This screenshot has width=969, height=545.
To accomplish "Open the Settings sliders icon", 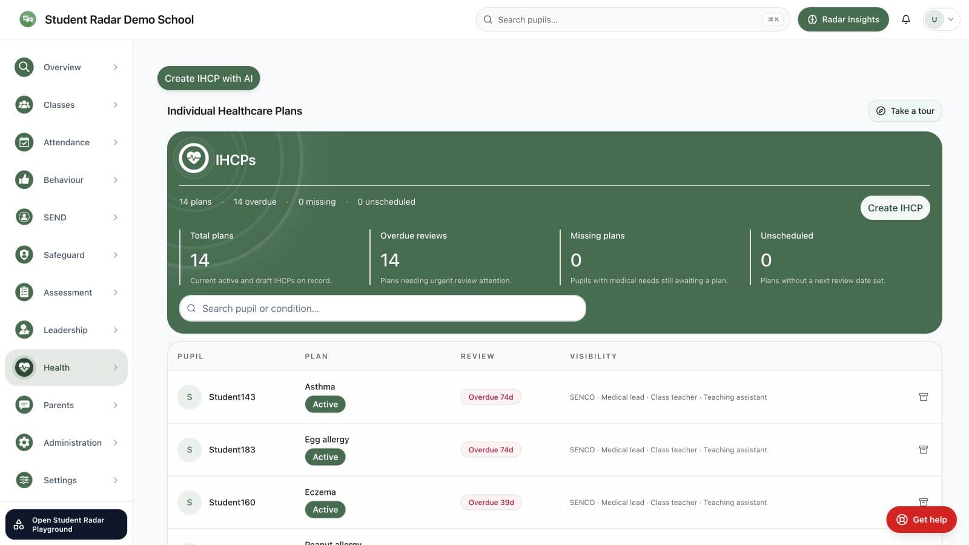I will pyautogui.click(x=24, y=480).
